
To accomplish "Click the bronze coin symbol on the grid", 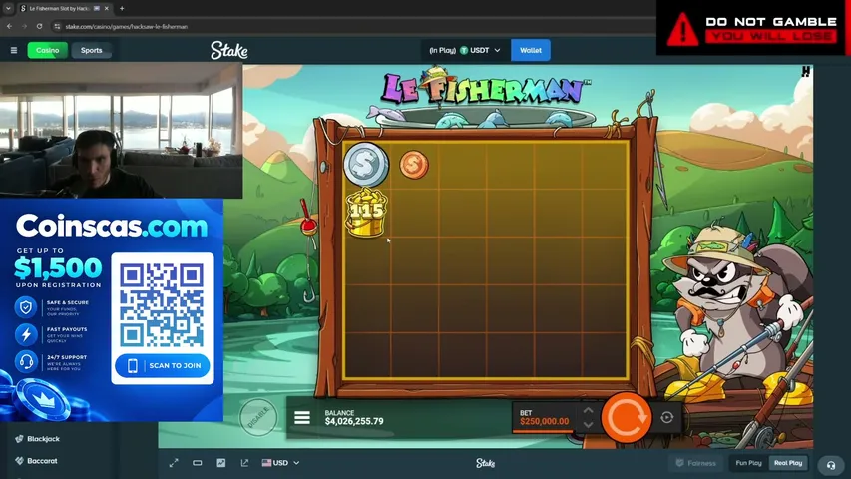I will (414, 165).
